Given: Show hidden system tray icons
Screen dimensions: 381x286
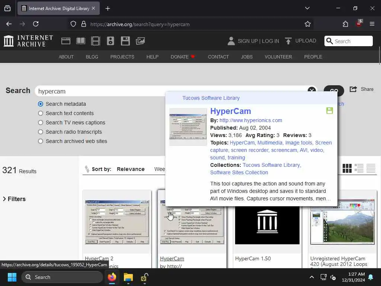Looking at the screenshot, I should [312, 277].
